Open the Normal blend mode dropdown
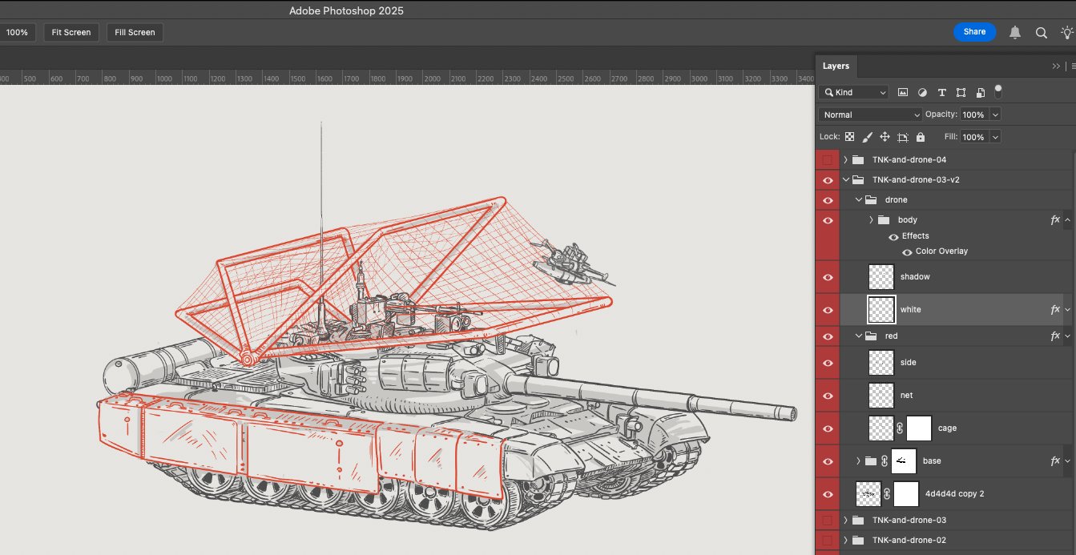The image size is (1076, 555). click(870, 115)
